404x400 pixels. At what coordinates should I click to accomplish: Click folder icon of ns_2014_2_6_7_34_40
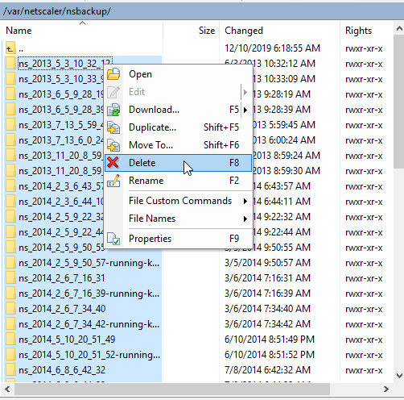[x=10, y=309]
